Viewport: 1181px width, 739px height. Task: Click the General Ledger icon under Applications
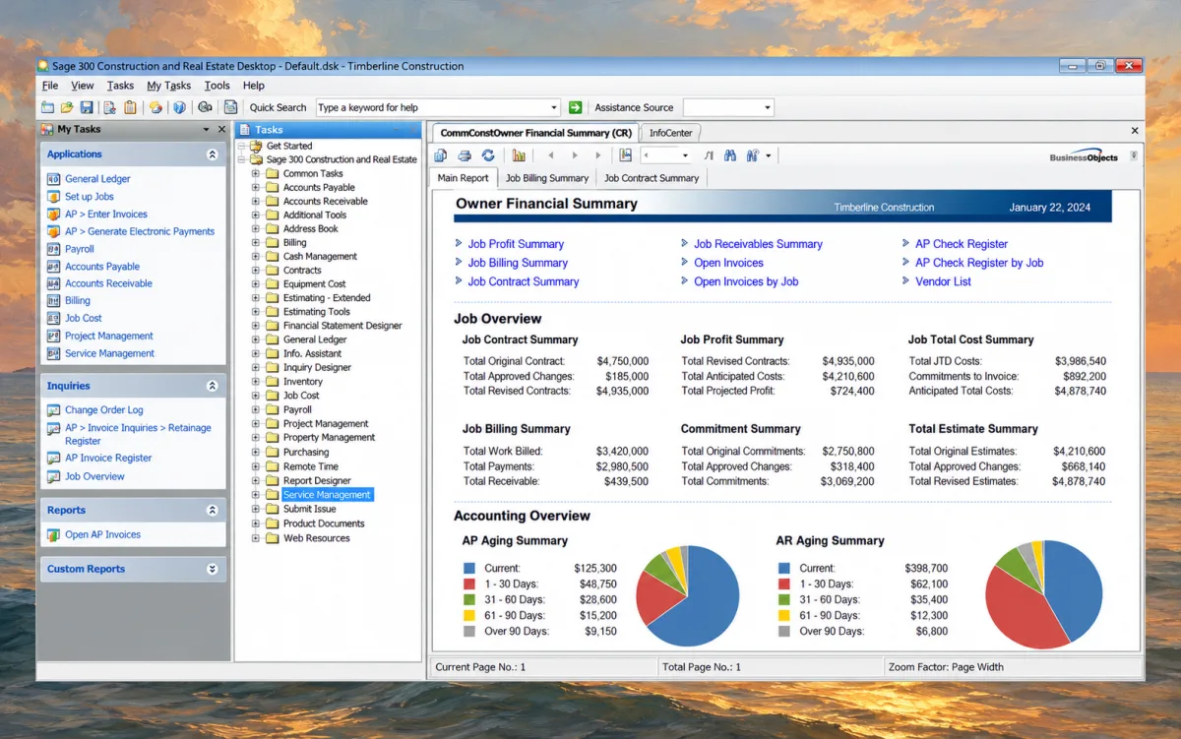[54, 179]
